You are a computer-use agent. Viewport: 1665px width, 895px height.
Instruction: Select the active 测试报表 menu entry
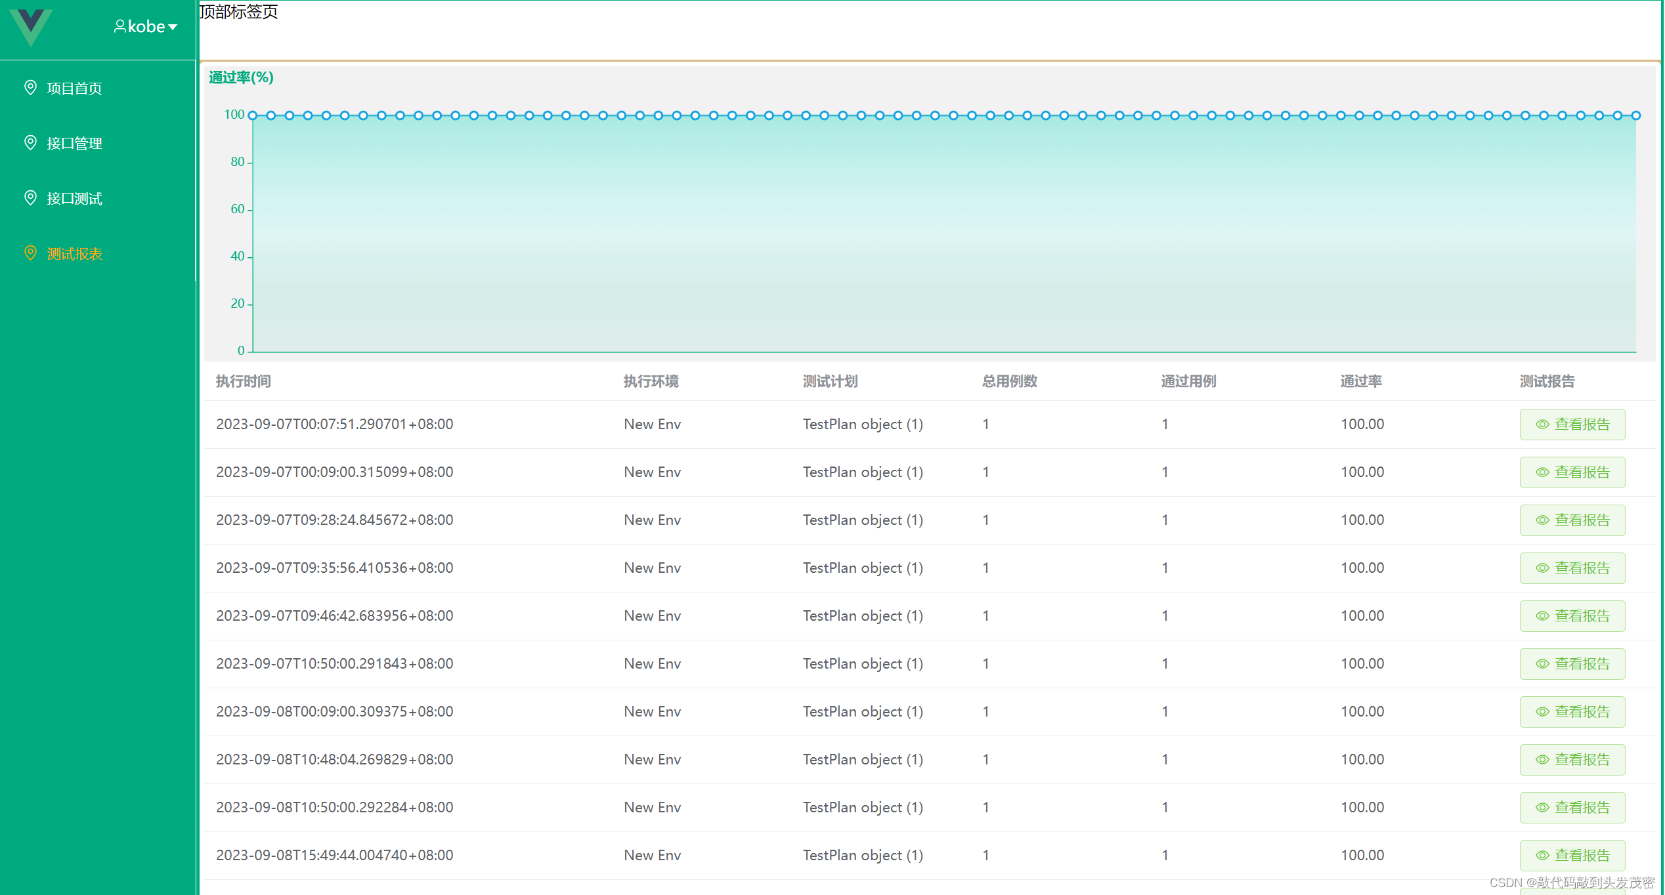coord(74,254)
